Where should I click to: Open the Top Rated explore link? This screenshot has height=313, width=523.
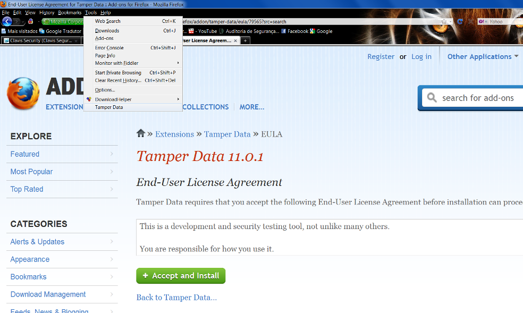tap(62, 189)
